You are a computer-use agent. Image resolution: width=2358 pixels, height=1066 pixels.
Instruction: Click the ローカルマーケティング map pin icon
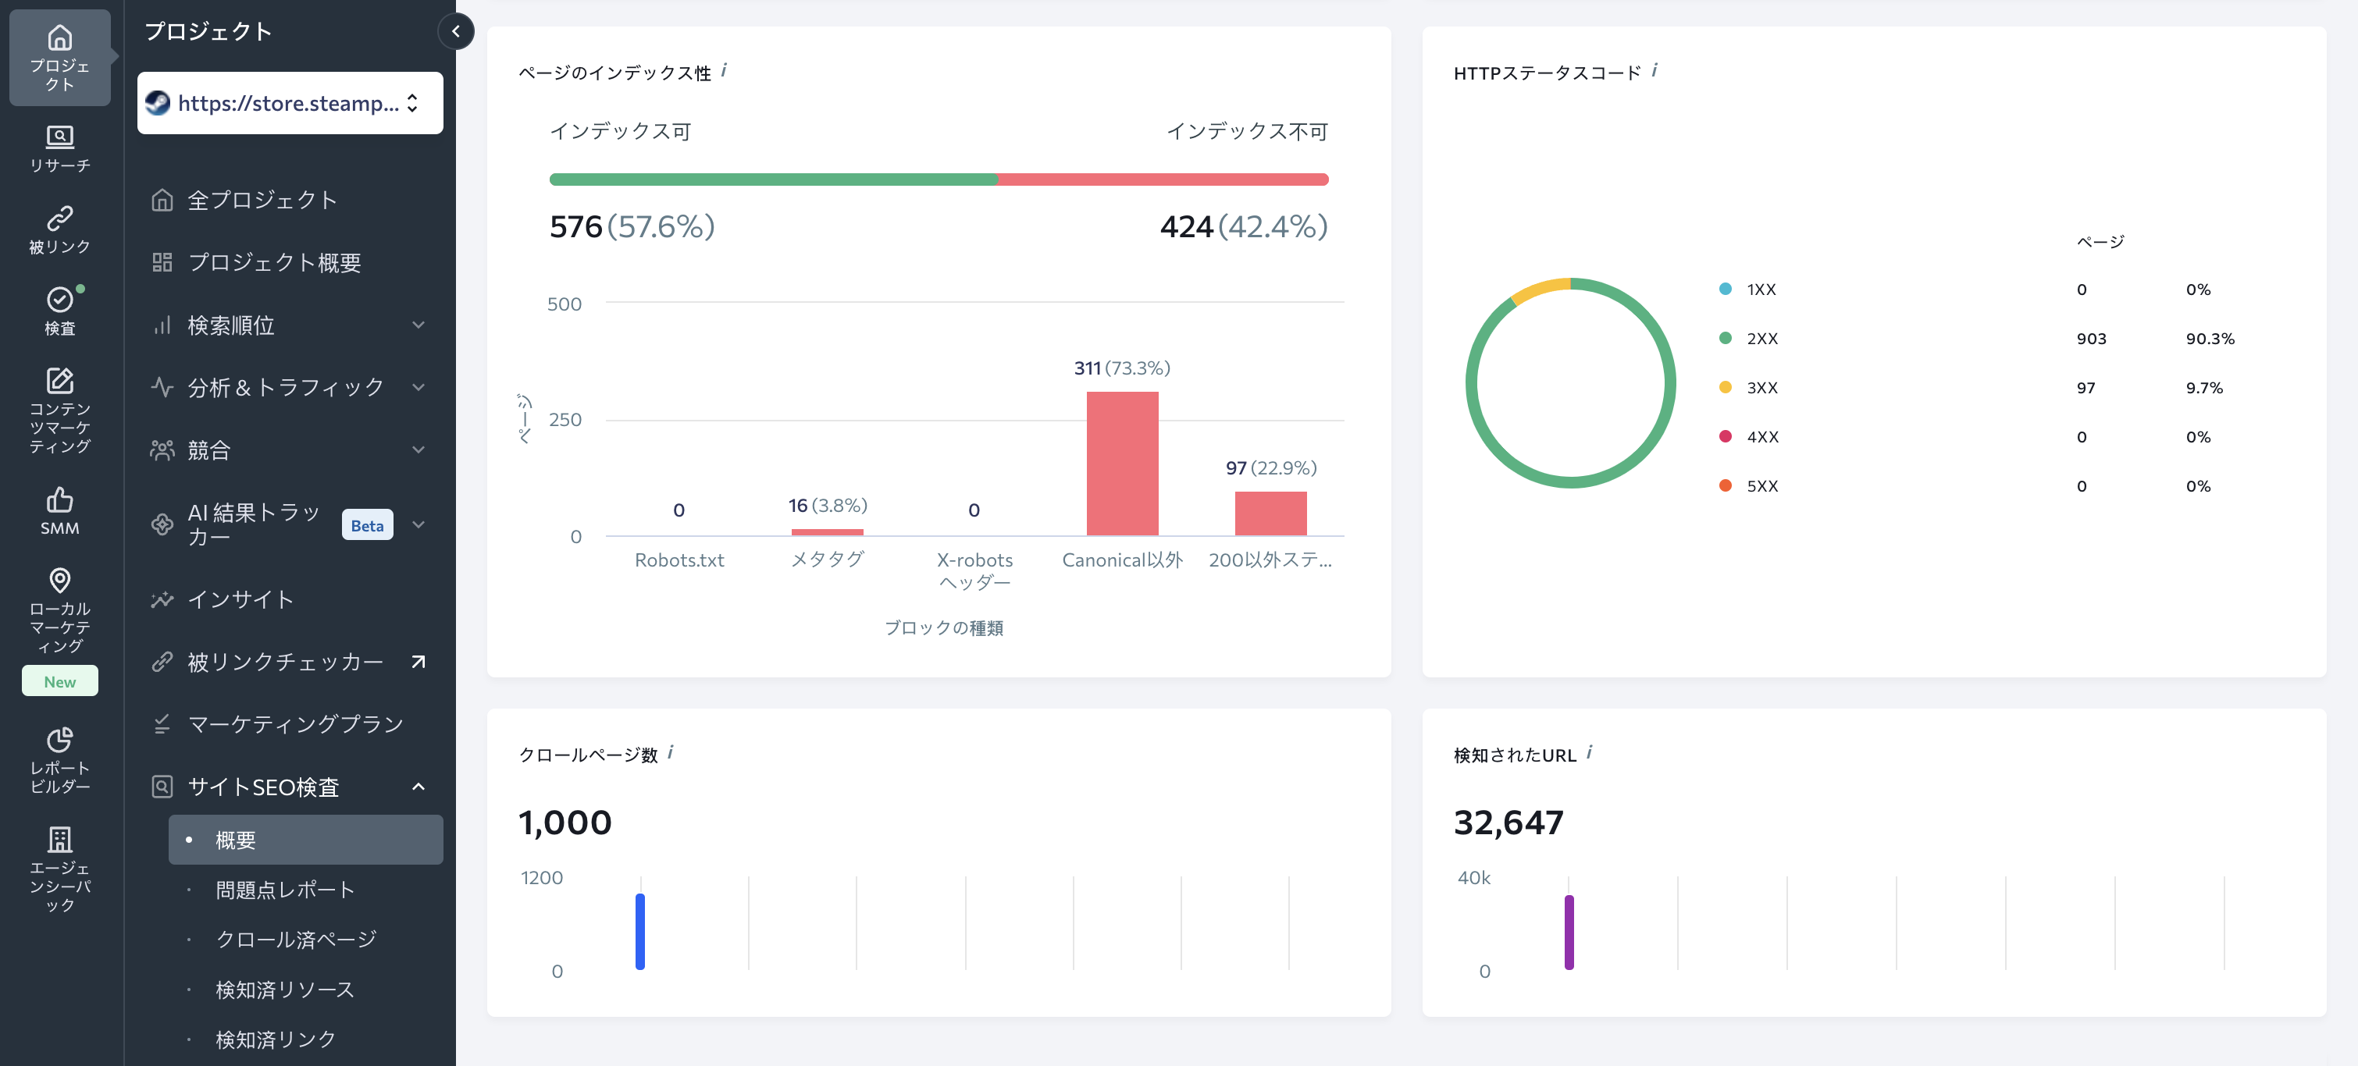pos(59,580)
